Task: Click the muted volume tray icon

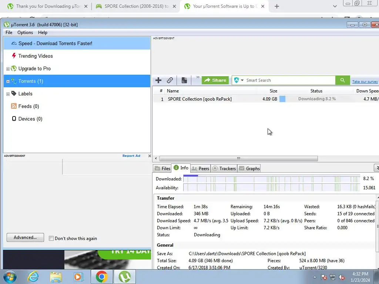Action: coord(342,277)
